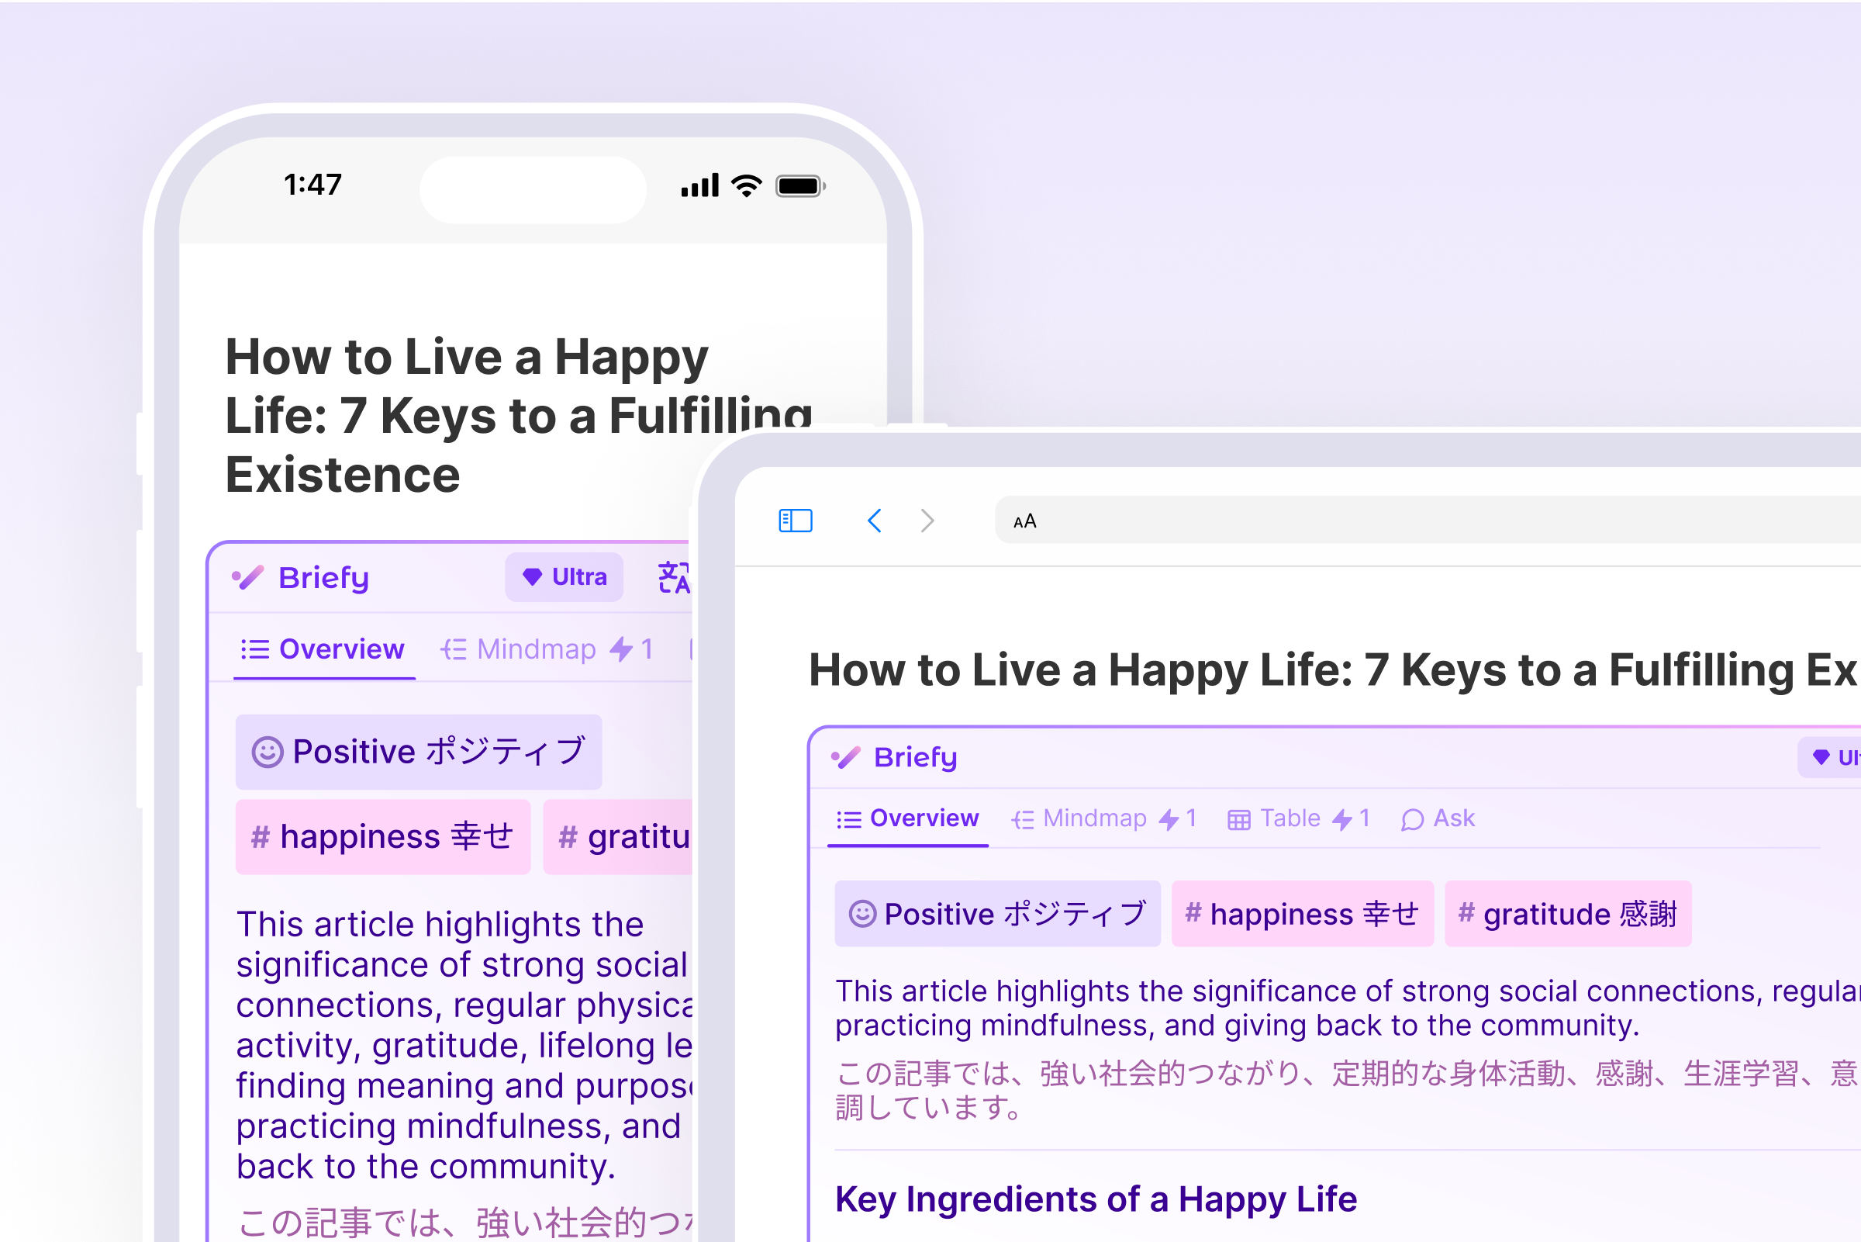
Task: Click the gratitude 感謝 hashtag tag
Action: tap(1567, 914)
